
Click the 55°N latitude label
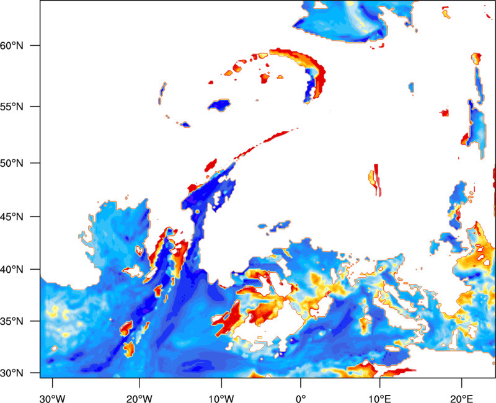click(x=12, y=107)
